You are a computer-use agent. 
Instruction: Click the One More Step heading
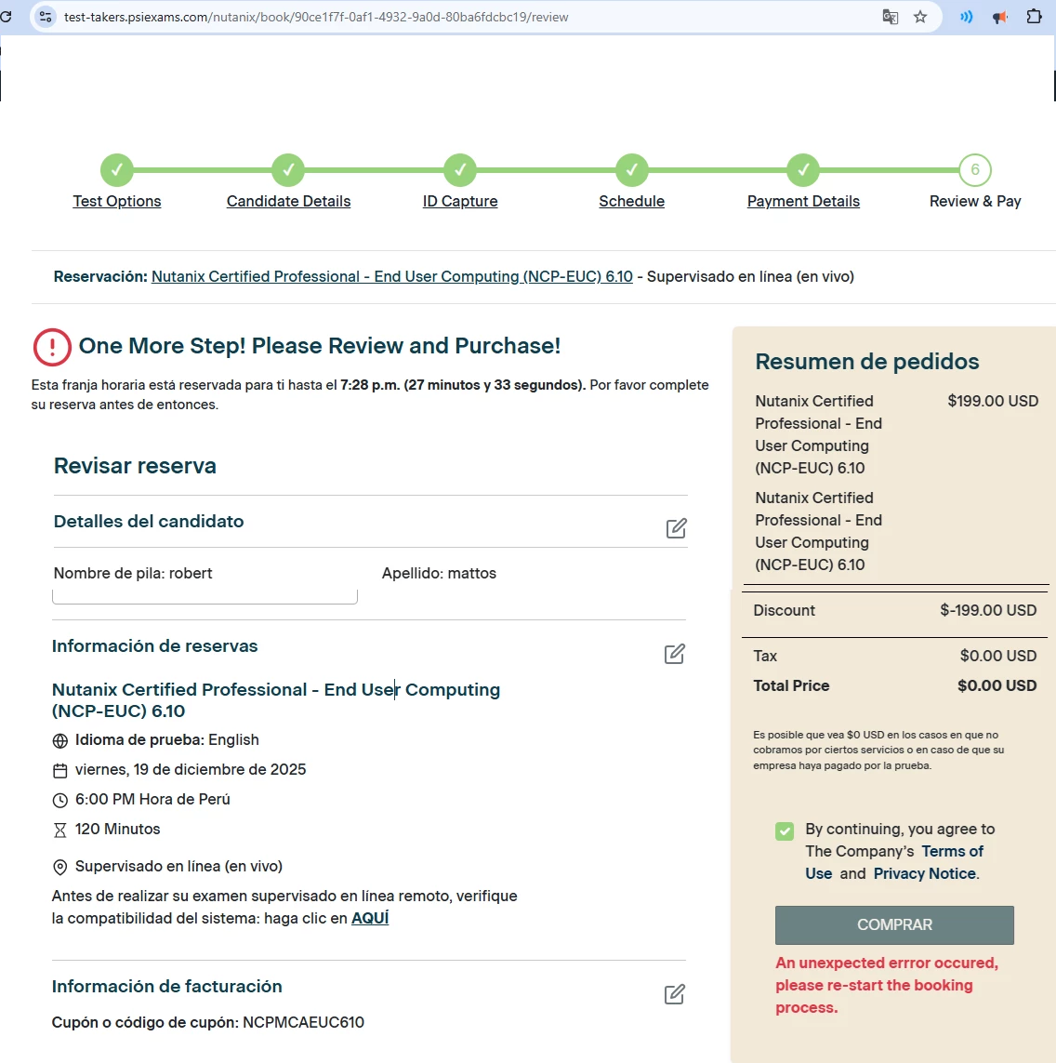pos(320,346)
